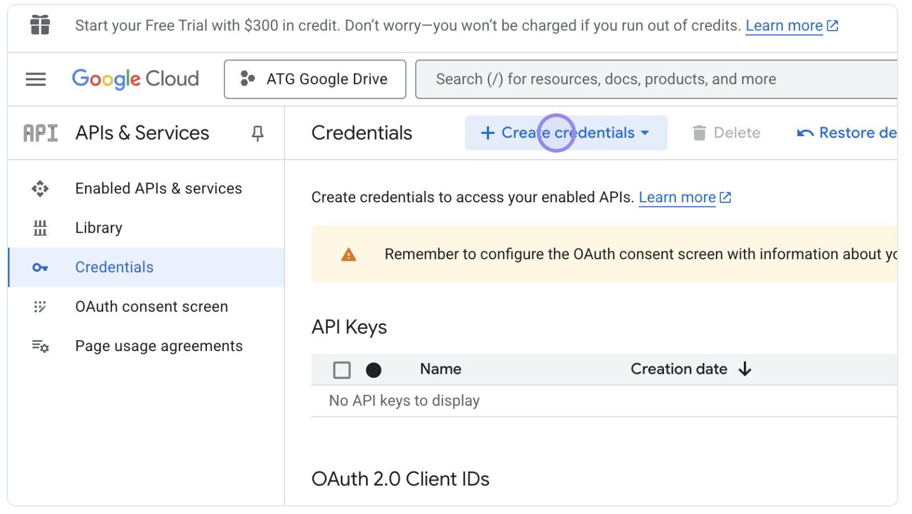Select the Enabled APIs & services icon
912x514 pixels.
tap(39, 188)
